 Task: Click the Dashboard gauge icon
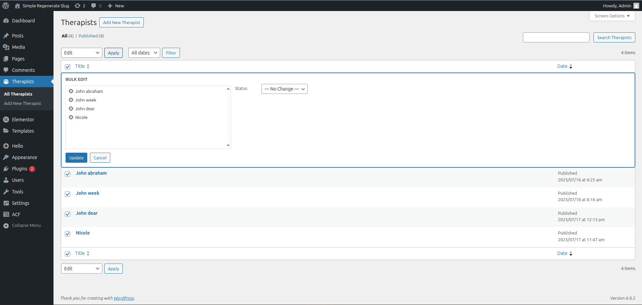(6, 21)
